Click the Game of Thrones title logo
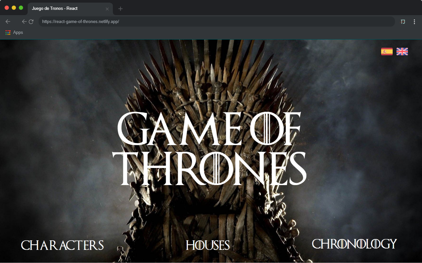 [209, 149]
